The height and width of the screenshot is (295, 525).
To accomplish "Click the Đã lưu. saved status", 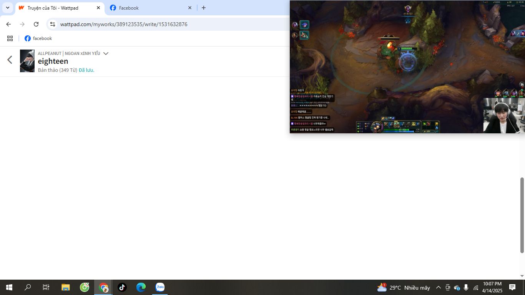I will (86, 70).
